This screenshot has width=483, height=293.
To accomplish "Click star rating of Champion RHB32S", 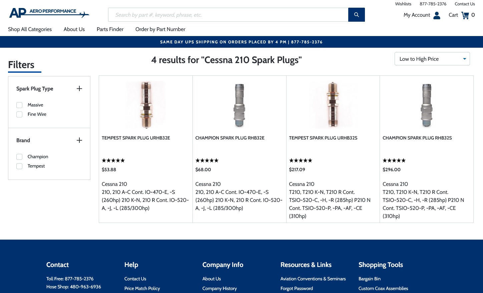I will 394,161.
